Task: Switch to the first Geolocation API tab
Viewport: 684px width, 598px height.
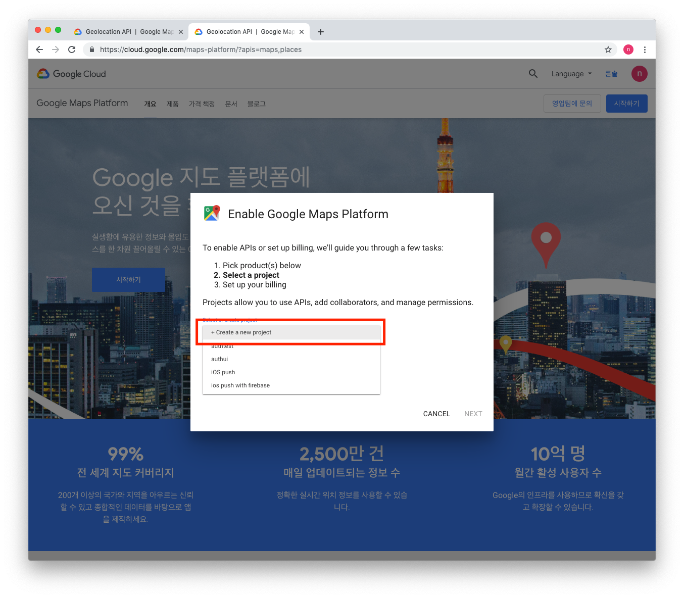Action: 128,32
